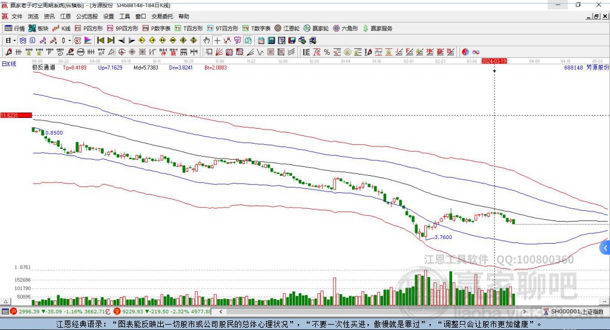Click the status bar grid icon

[5, 312]
